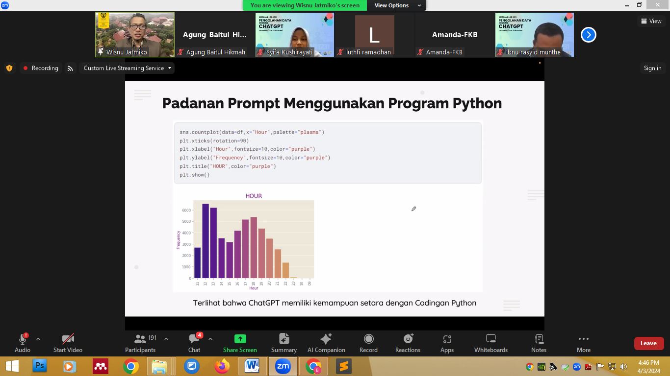Open Mendeley from the taskbar
The image size is (670, 376).
[101, 366]
